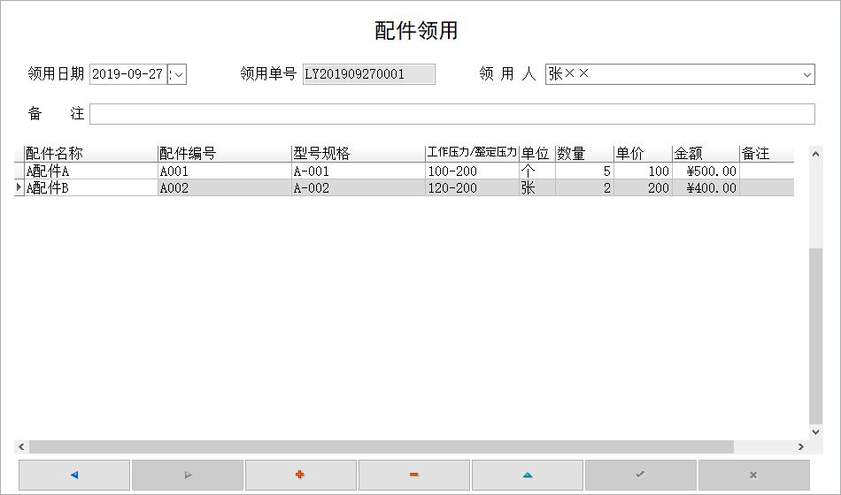Open the 领用日期 date picker dropdown
841x495 pixels.
[179, 74]
